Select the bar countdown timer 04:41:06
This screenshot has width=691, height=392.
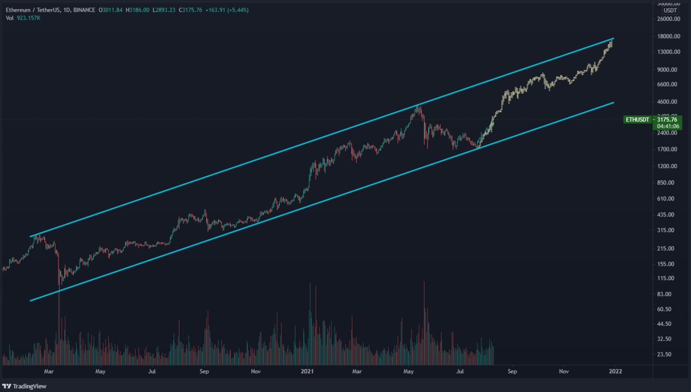pyautogui.click(x=668, y=126)
